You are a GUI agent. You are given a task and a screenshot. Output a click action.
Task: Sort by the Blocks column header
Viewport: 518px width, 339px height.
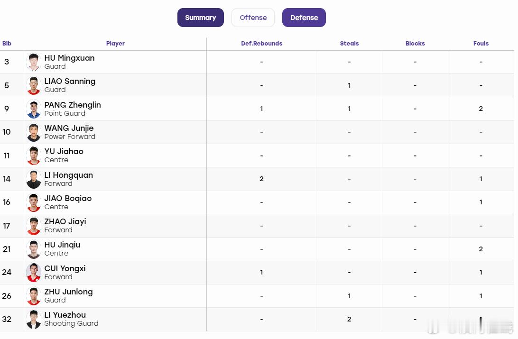tap(415, 43)
